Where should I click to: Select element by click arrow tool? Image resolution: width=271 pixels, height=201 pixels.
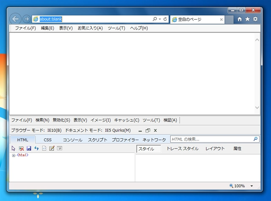point(14,149)
